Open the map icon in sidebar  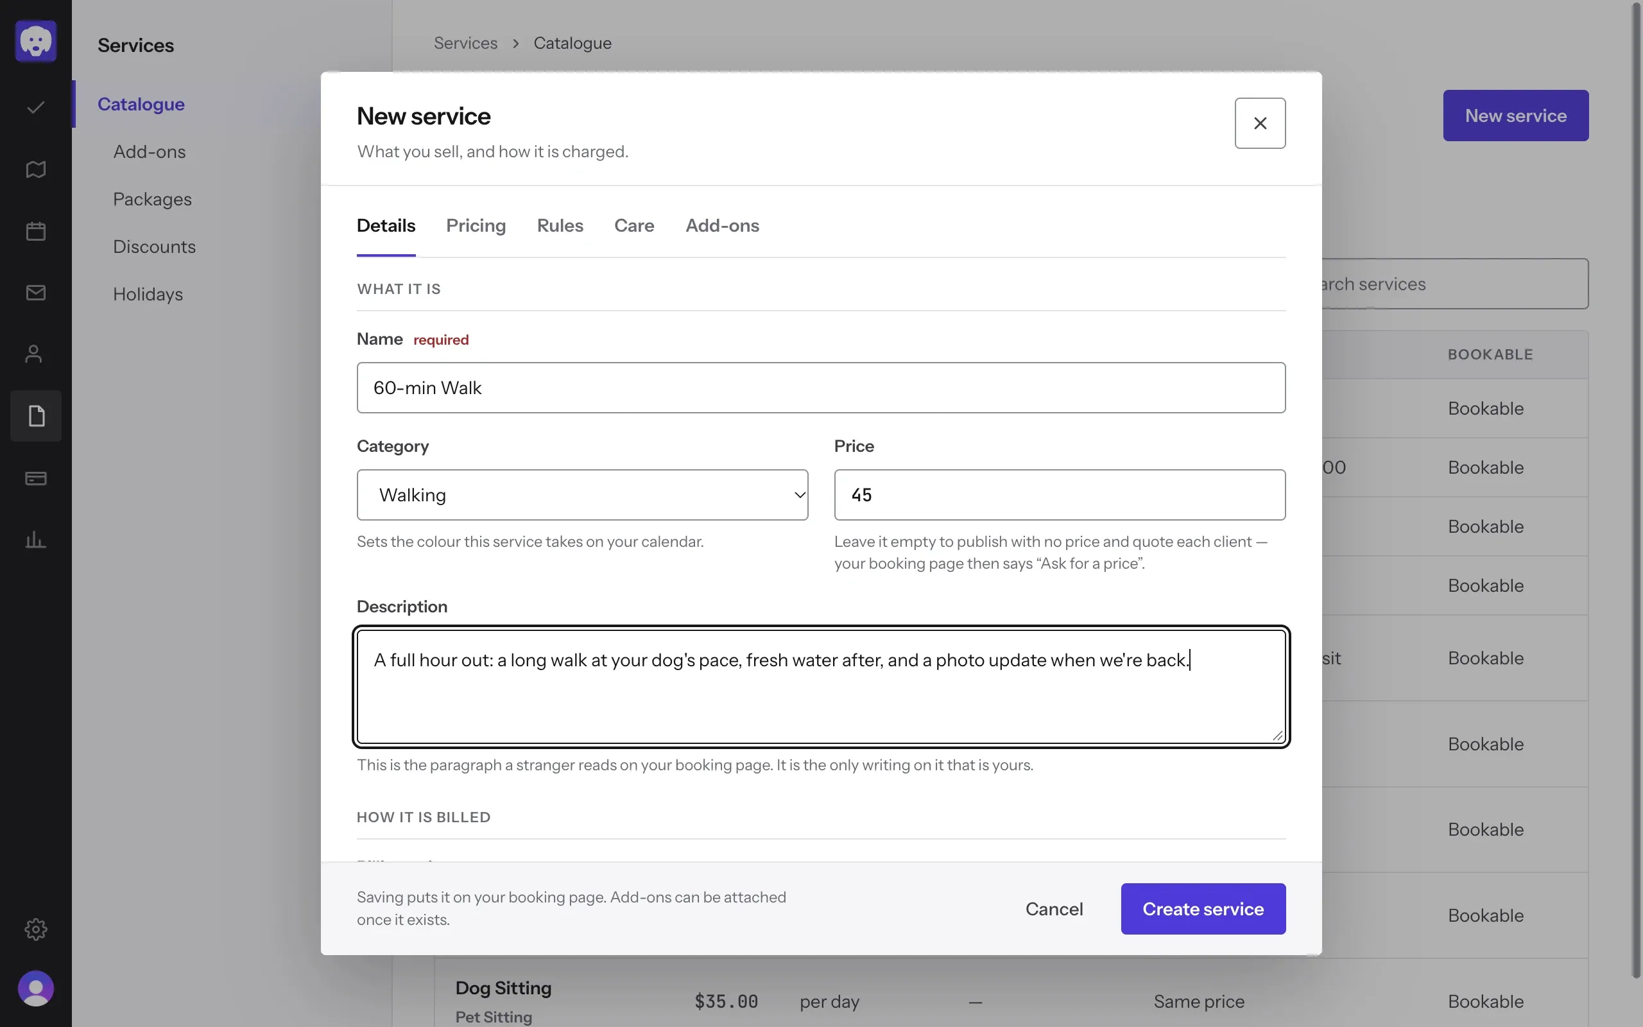point(36,169)
